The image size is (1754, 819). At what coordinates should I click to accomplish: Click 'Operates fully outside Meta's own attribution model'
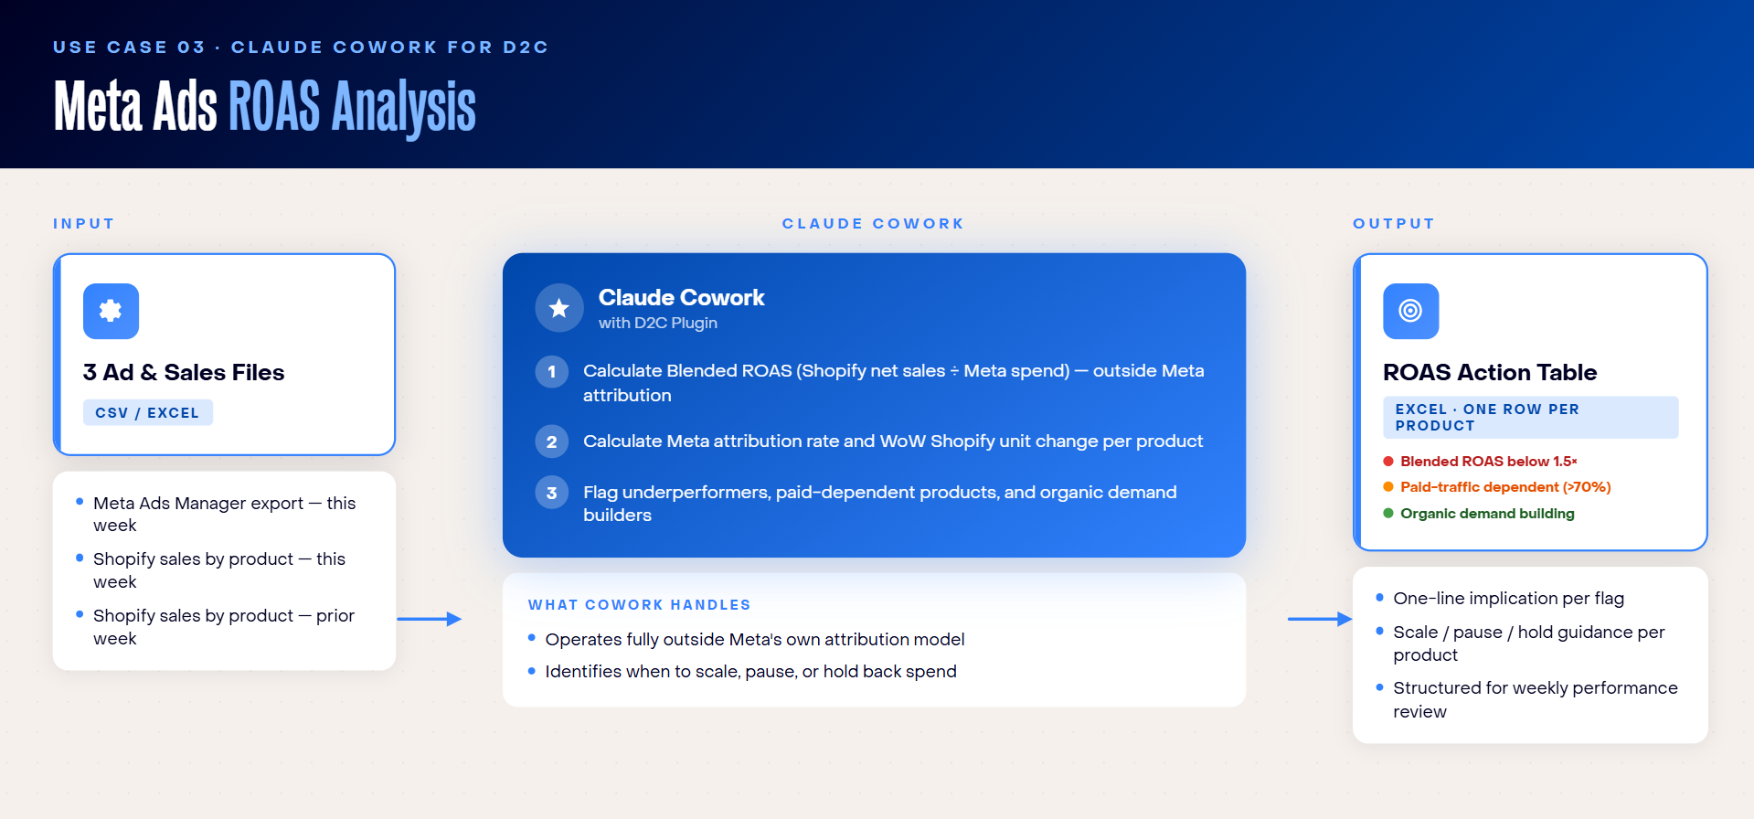755,640
